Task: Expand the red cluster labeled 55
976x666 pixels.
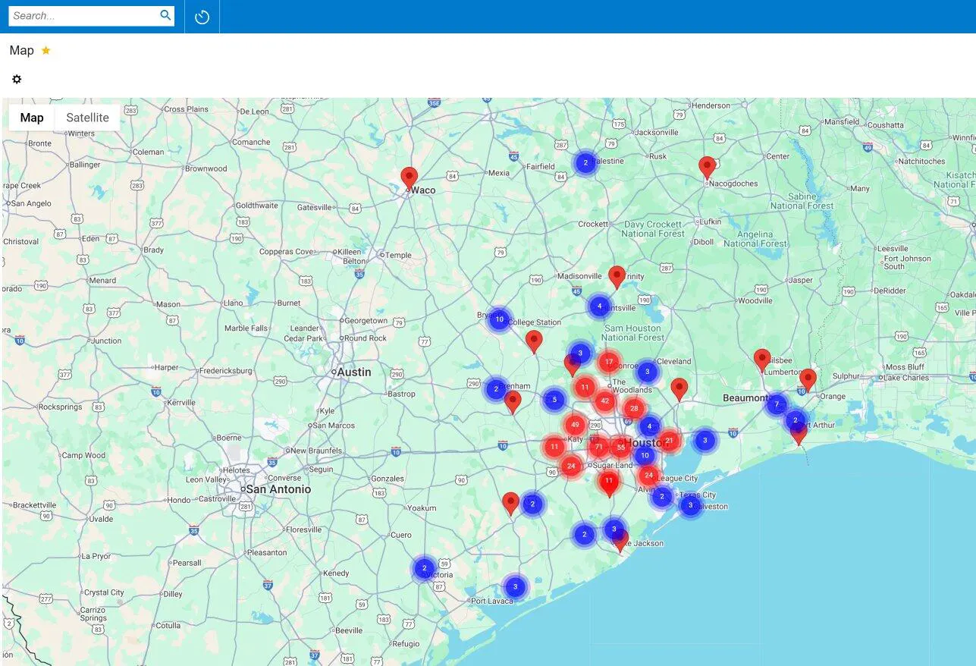Action: (x=620, y=447)
